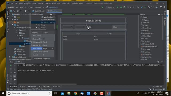
Task: Toggle soft-wrap icon in Run panel
Action: [x=15, y=73]
